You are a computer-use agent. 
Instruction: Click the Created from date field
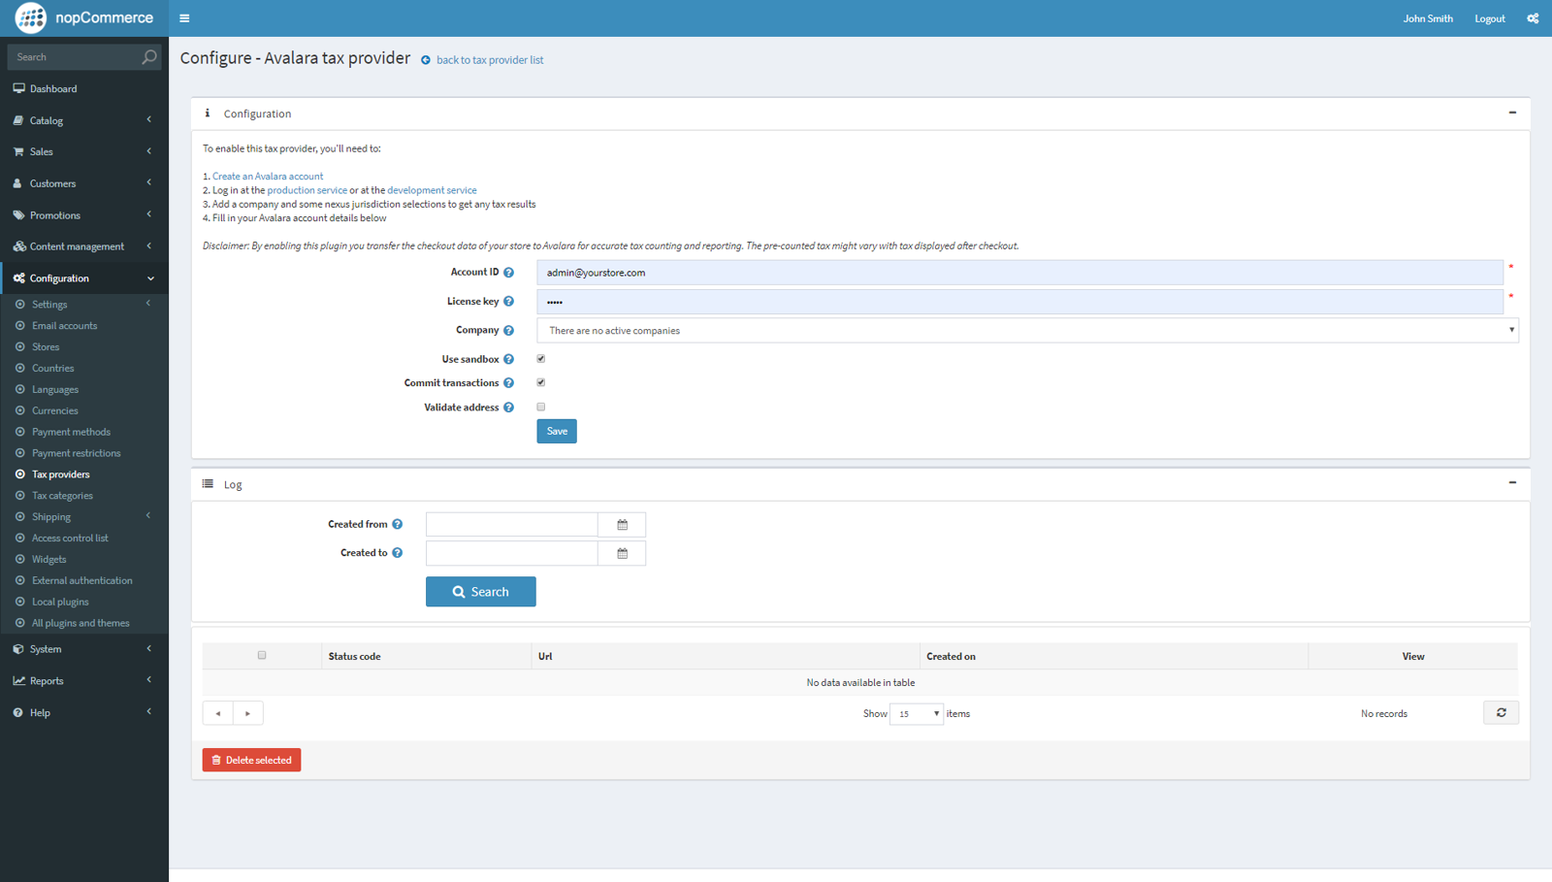click(512, 525)
